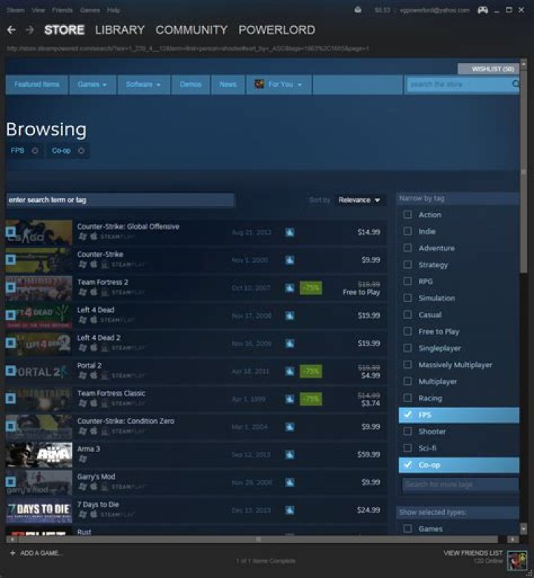
Task: Open the Steam menu
Action: pos(16,10)
